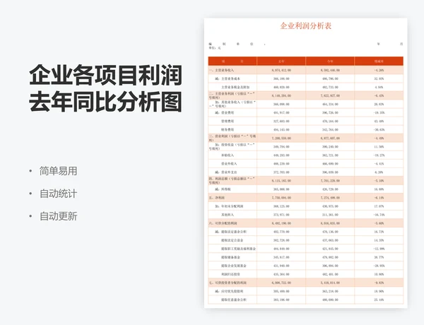The image size is (424, 325).
Task: Select the 减：提取法定盈余公积 row label
Action: pyautogui.click(x=230, y=232)
